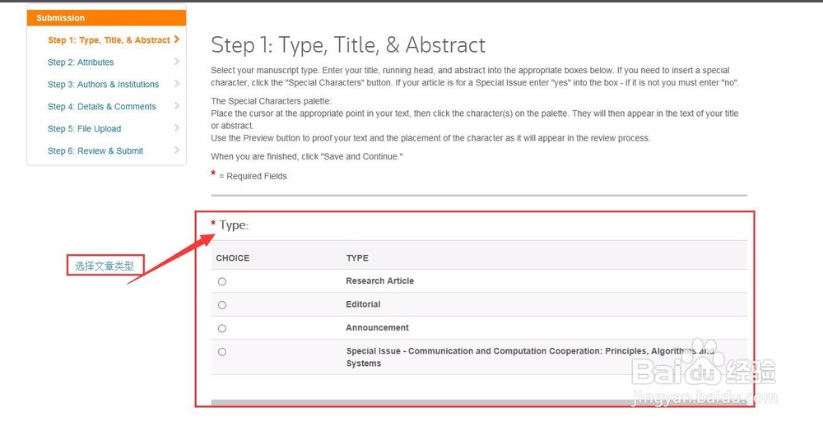Open Step 1: Type, Title, & Abstract
The image size is (823, 426).
click(x=109, y=39)
